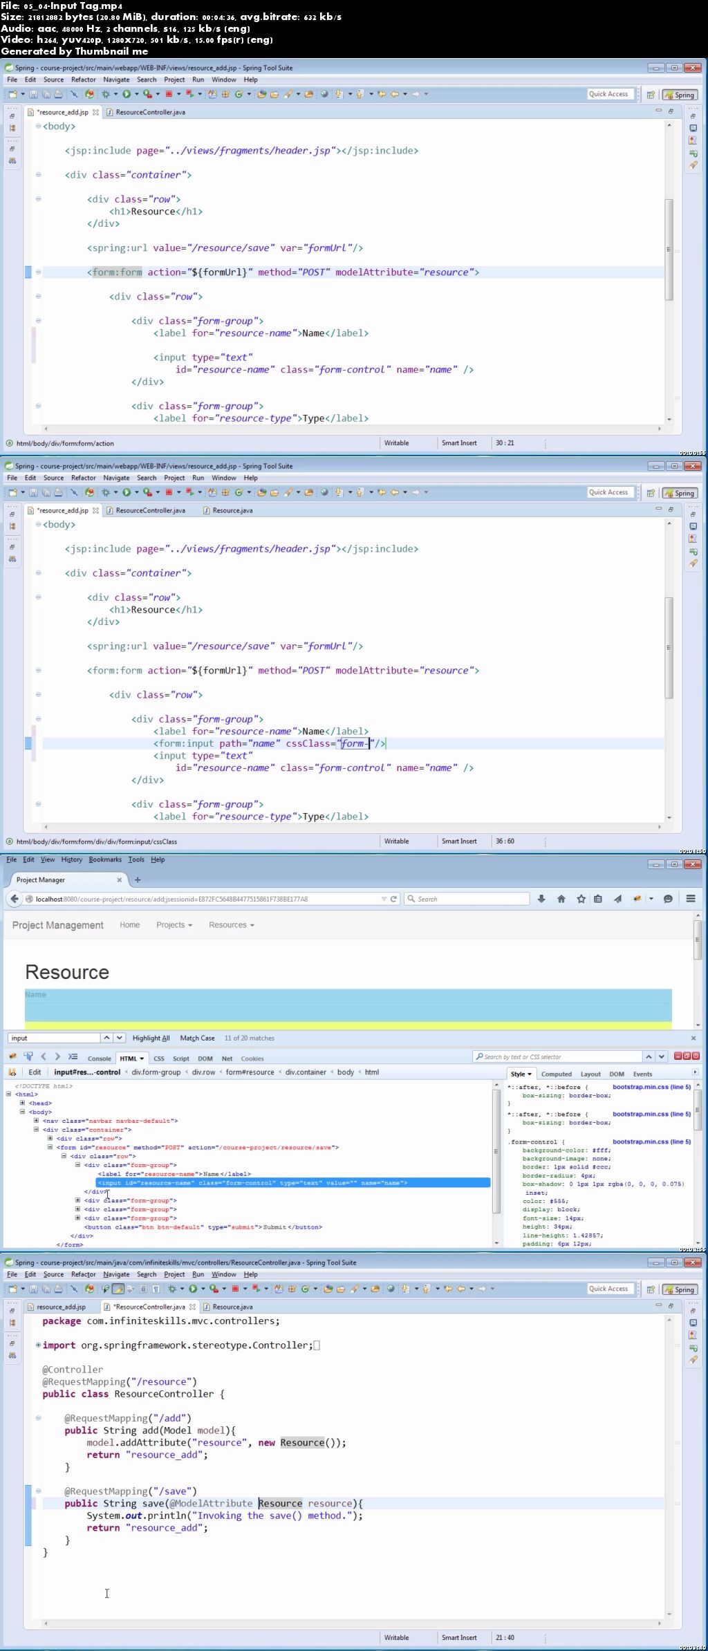The width and height of the screenshot is (708, 1651).
Task: Collapse the <body> node in the Firebug tree
Action: 23,1112
